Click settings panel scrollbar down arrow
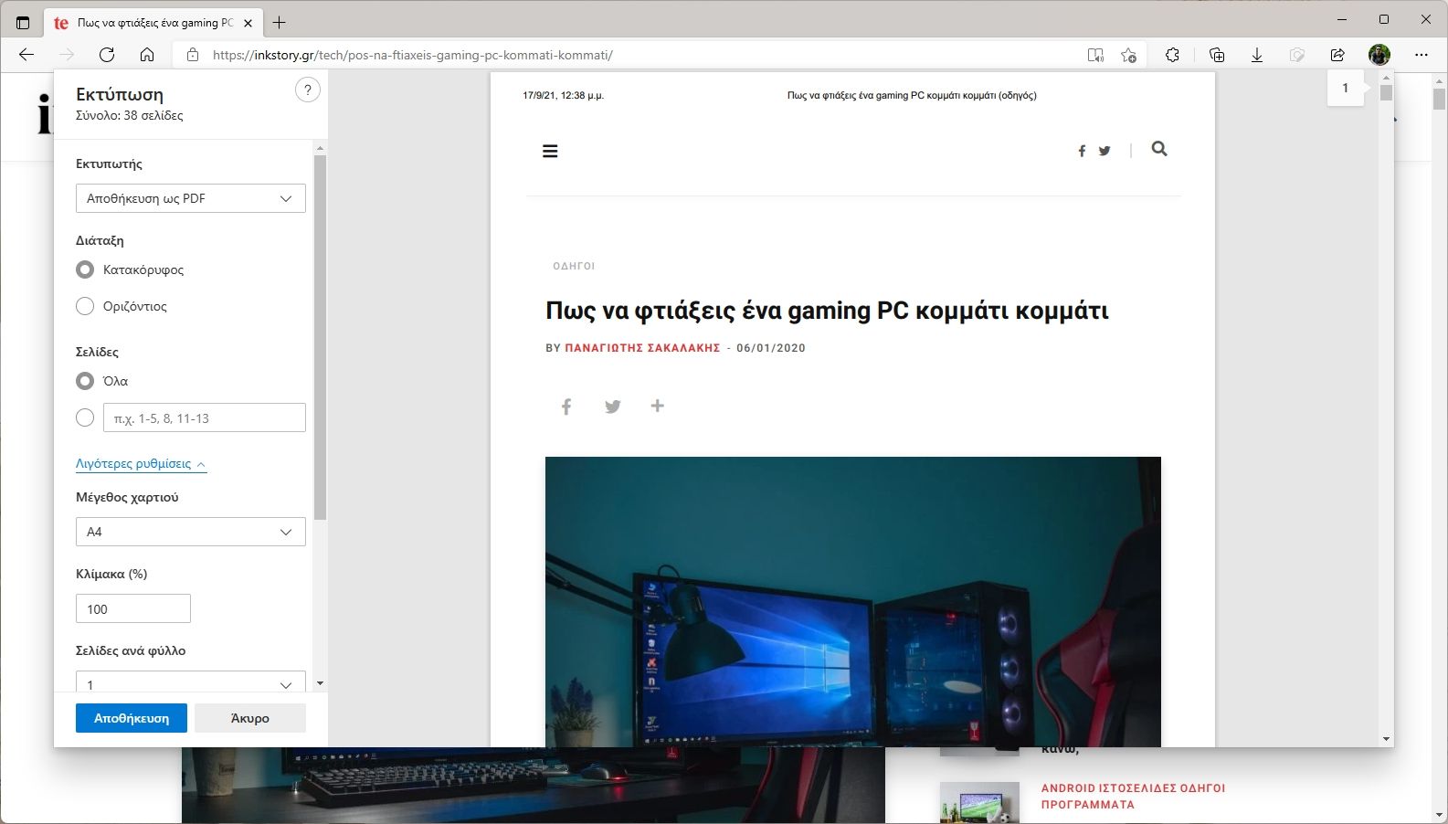This screenshot has height=824, width=1448. (320, 683)
